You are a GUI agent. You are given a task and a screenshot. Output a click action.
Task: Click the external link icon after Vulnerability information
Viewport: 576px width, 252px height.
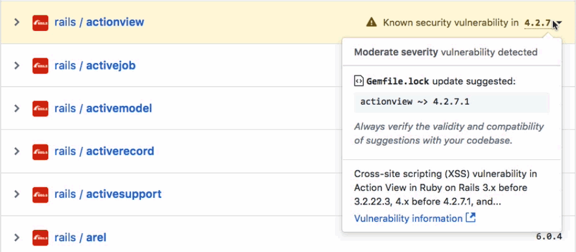[471, 218]
